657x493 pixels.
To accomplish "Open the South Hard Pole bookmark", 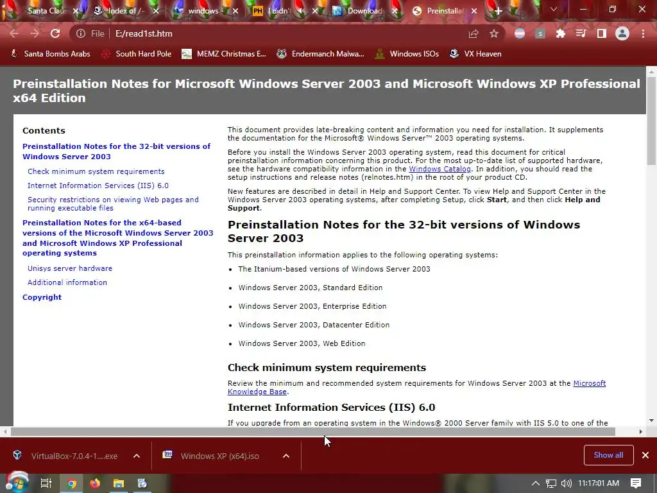I will (137, 54).
